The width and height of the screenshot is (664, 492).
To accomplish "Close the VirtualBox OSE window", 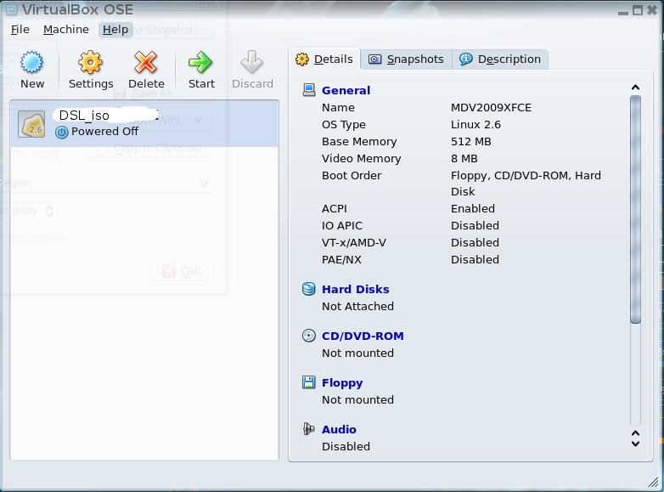I will pos(652,10).
